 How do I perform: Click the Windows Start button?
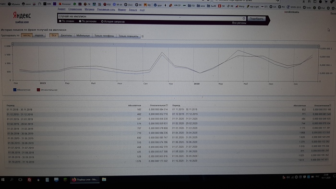coord(3,179)
